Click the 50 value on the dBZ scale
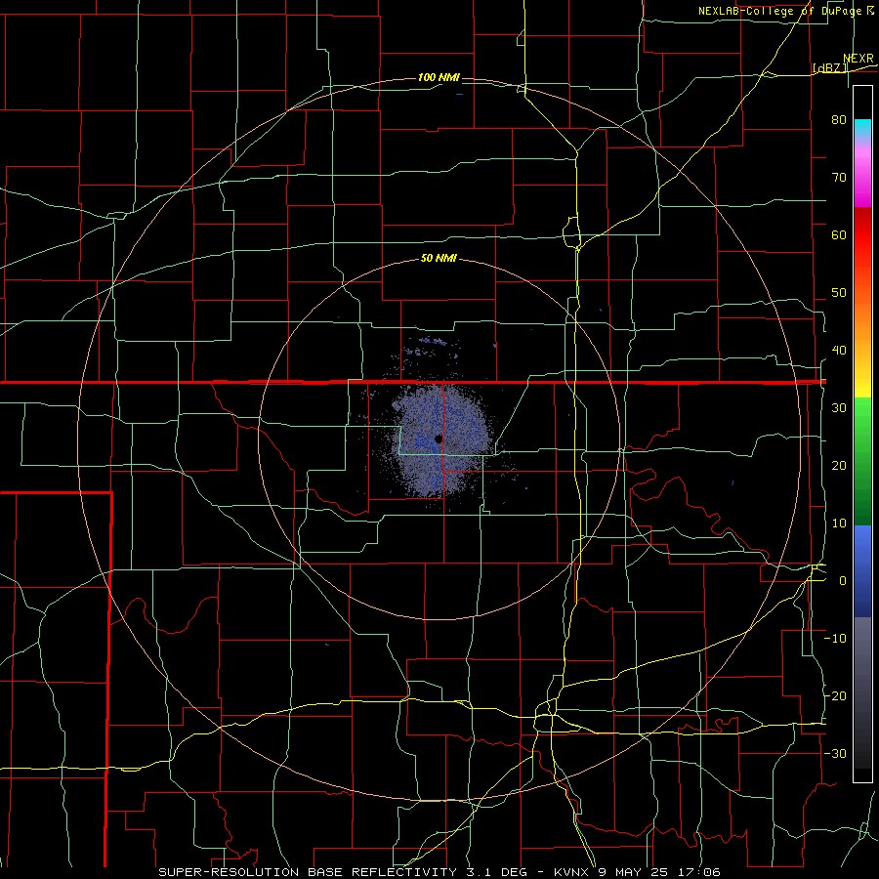The width and height of the screenshot is (879, 879). click(x=839, y=293)
